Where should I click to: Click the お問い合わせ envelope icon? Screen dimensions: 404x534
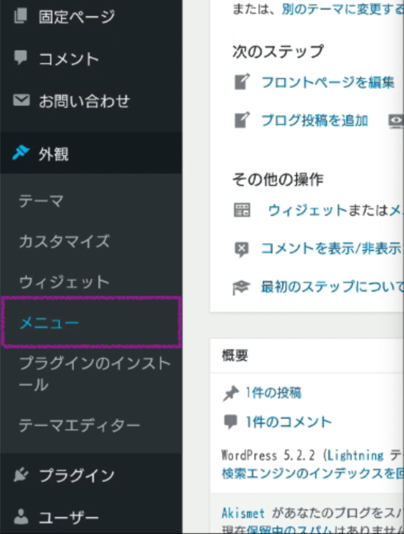pos(21,100)
